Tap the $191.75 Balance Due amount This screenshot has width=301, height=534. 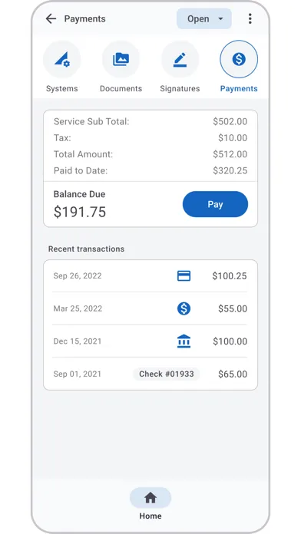coord(80,212)
